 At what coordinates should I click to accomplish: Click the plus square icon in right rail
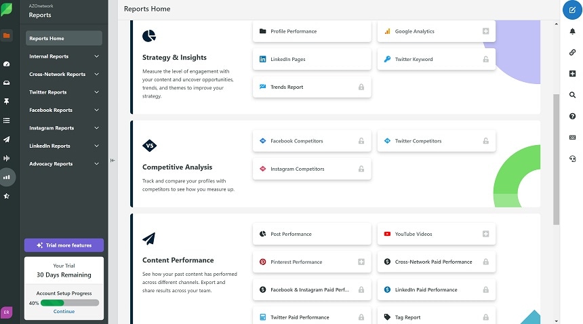(572, 74)
